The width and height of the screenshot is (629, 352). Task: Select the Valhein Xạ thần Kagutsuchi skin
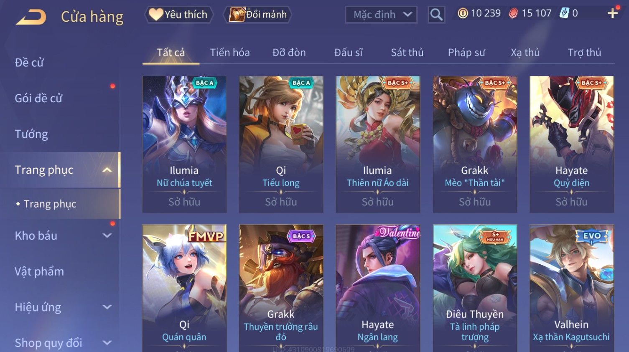(571, 288)
